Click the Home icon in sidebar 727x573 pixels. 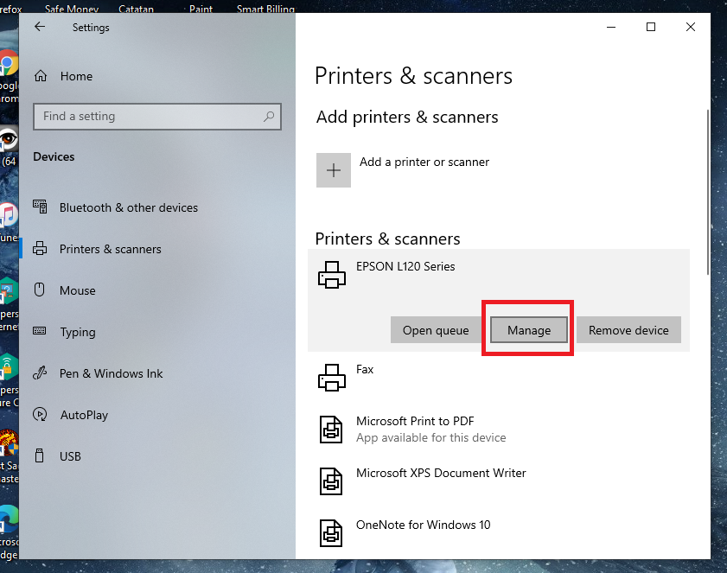coord(40,76)
